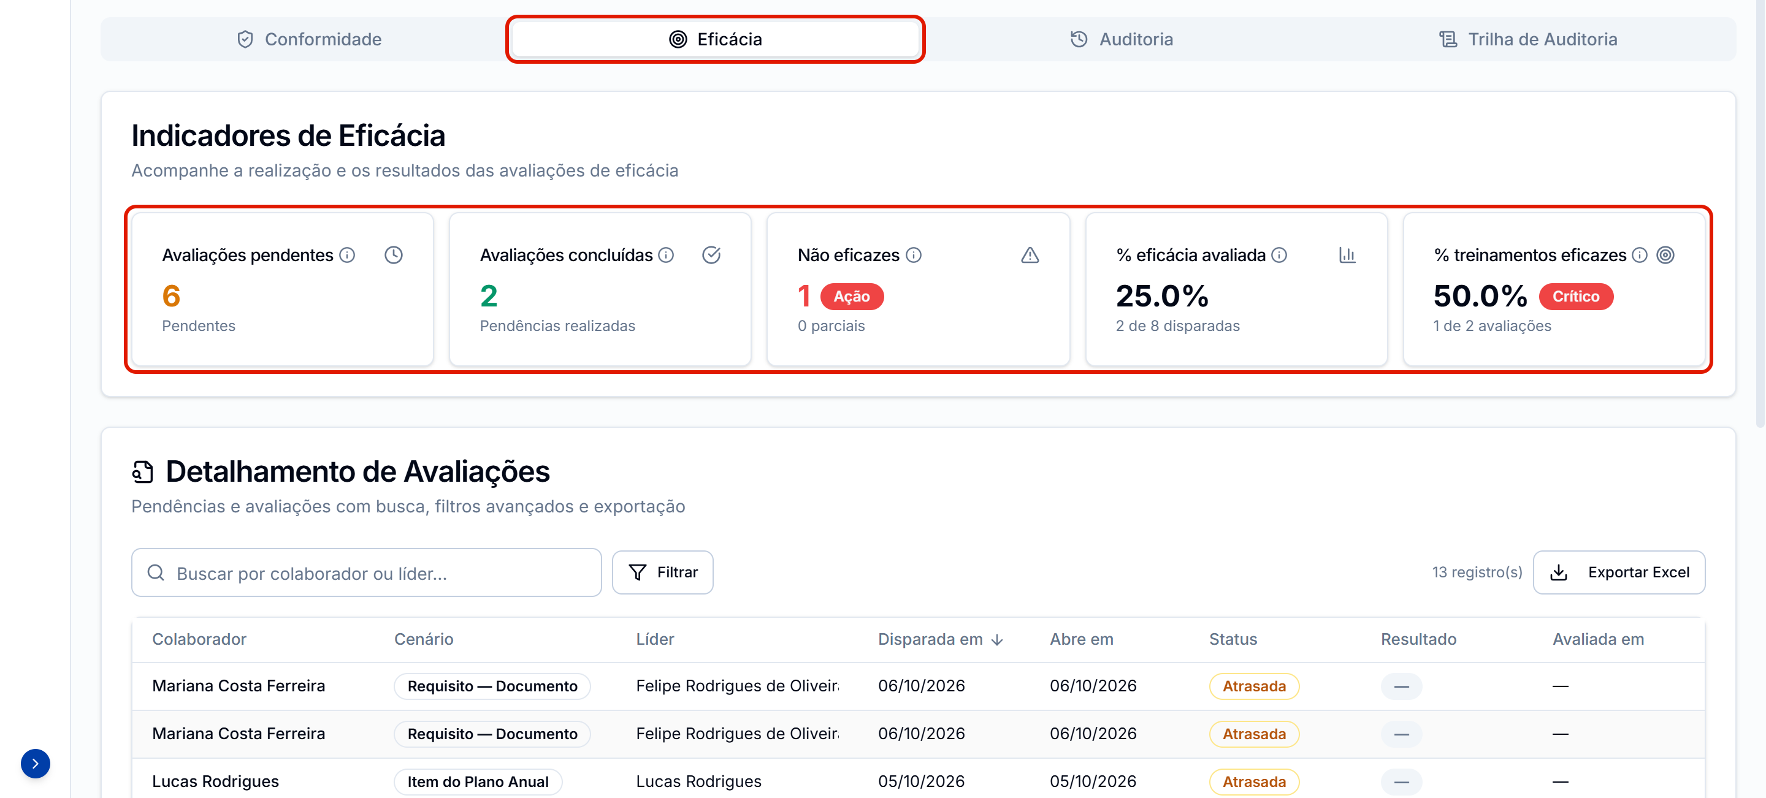Click document search icon beside Detalhamento de Avaliações
The height and width of the screenshot is (798, 1766).
point(143,472)
